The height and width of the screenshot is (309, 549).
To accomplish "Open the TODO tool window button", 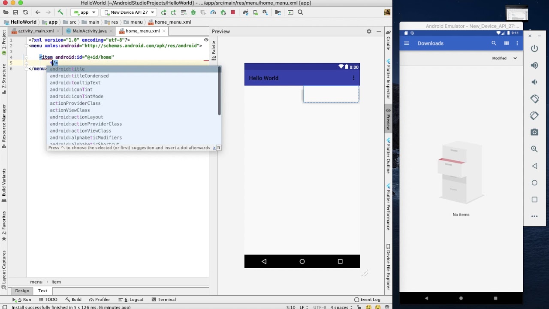I will coord(48,300).
